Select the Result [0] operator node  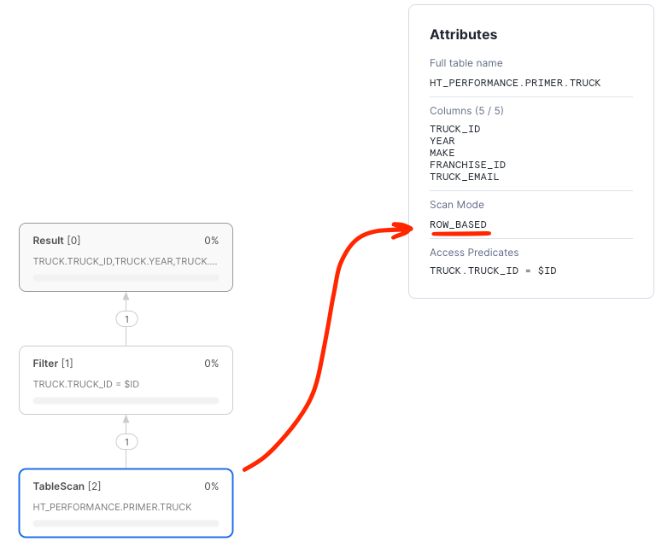pos(126,256)
